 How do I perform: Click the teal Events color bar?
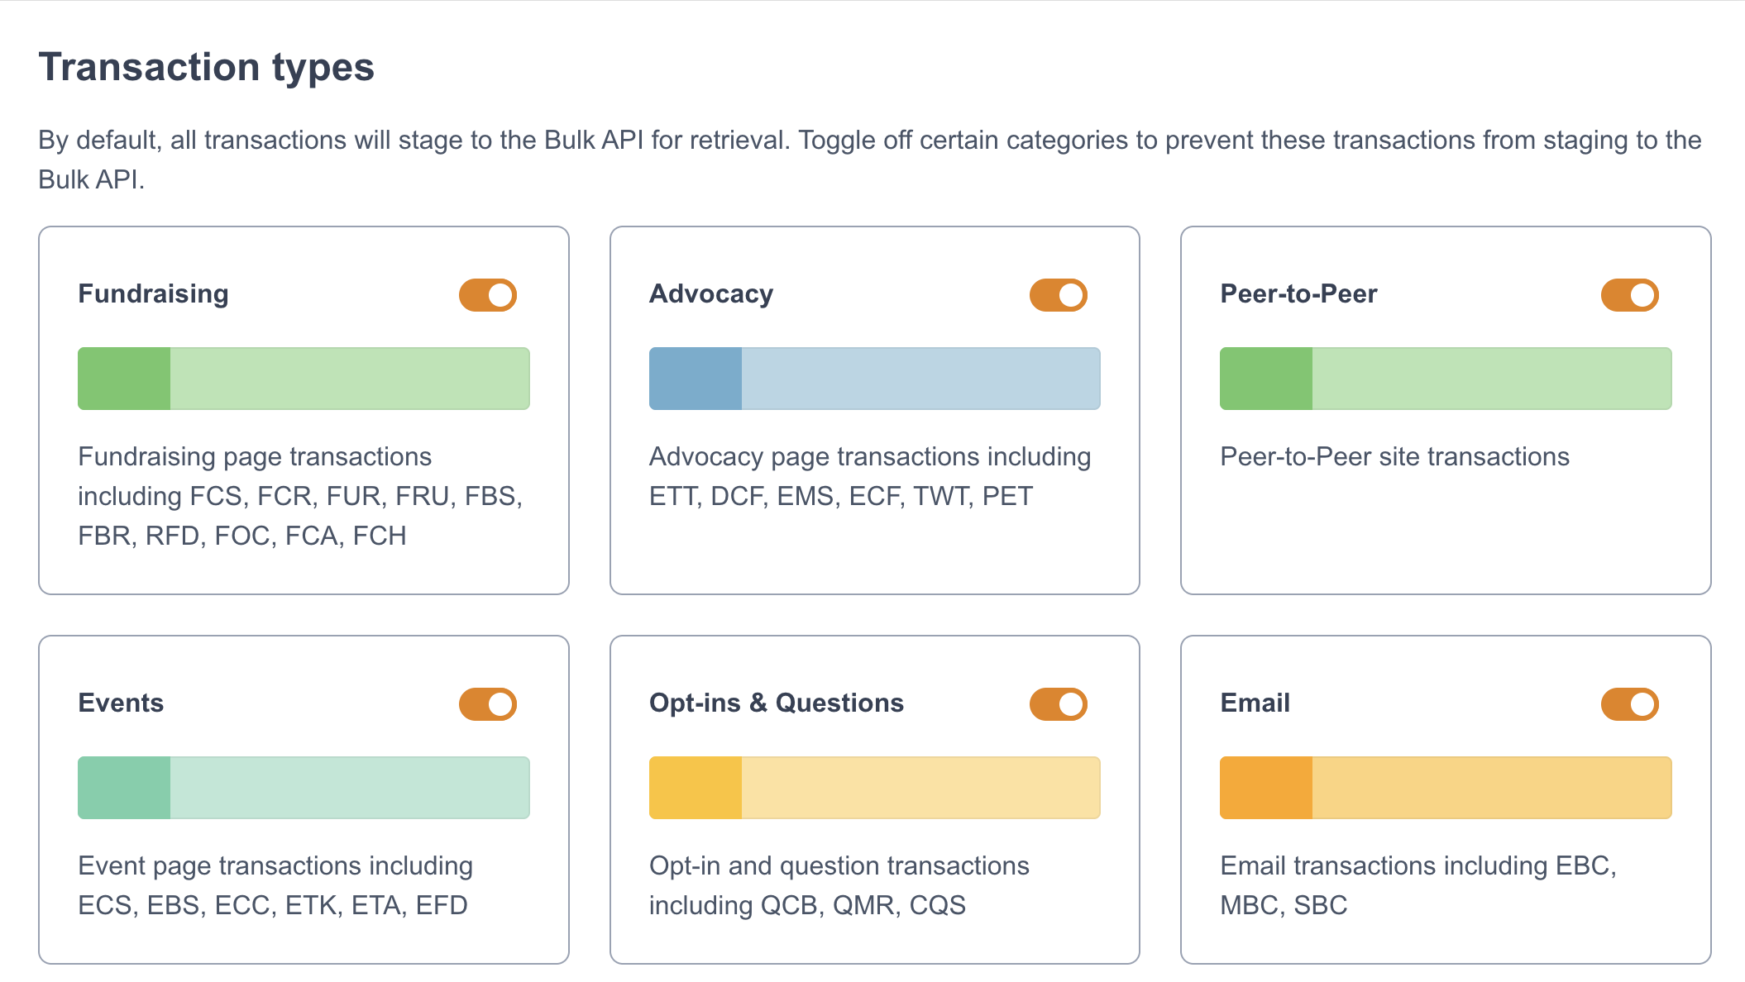click(304, 788)
